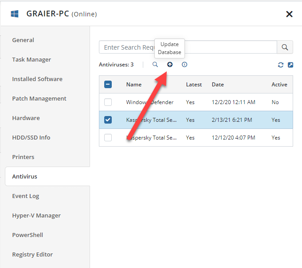Click the date 12/12/20 4:07 PM
This screenshot has height=268, width=302.
pyautogui.click(x=233, y=138)
